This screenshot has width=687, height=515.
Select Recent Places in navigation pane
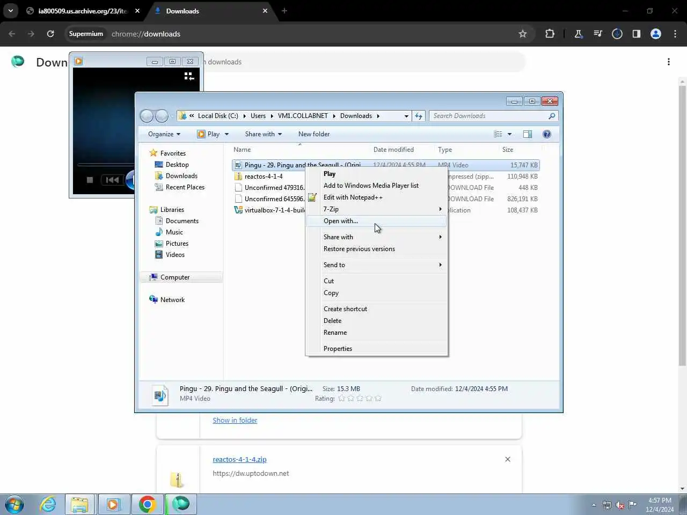click(185, 187)
